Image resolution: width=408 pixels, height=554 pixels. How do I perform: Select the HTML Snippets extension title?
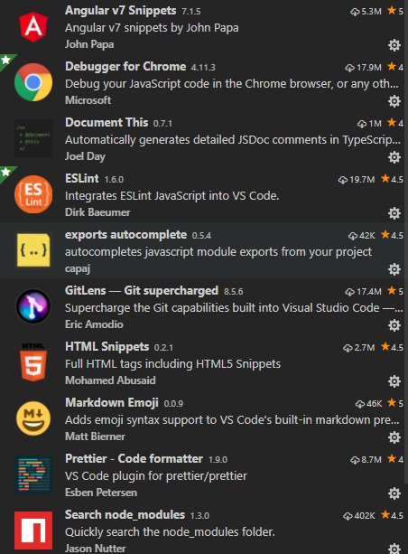[107, 347]
